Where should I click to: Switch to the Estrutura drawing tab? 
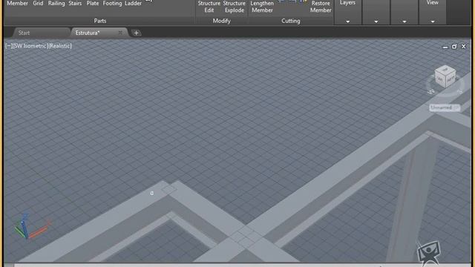click(88, 33)
